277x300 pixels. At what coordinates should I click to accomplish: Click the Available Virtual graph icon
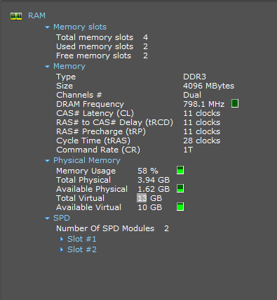pos(180,207)
